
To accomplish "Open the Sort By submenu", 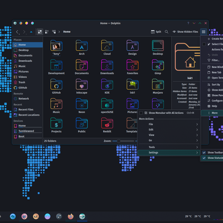I will coord(212,85).
